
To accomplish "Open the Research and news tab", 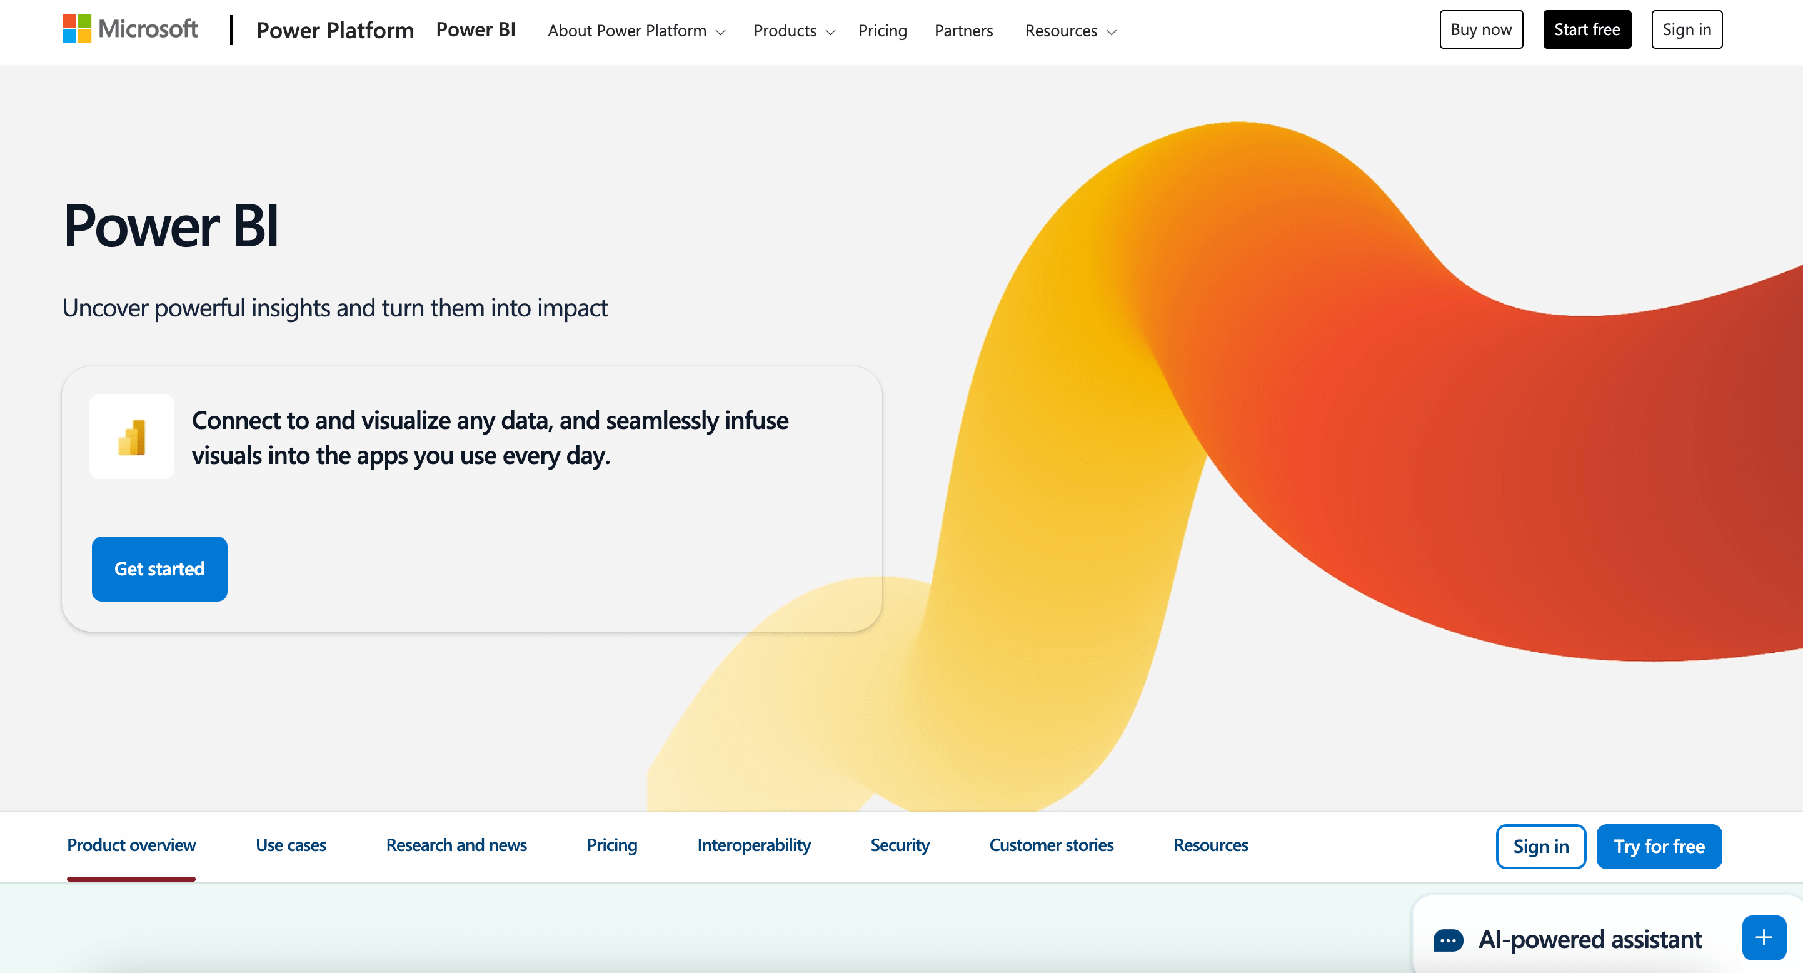I will point(456,845).
